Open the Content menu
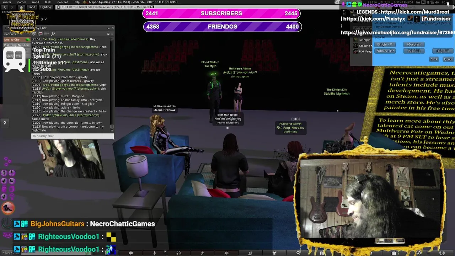455x256 pixels. (62, 2)
